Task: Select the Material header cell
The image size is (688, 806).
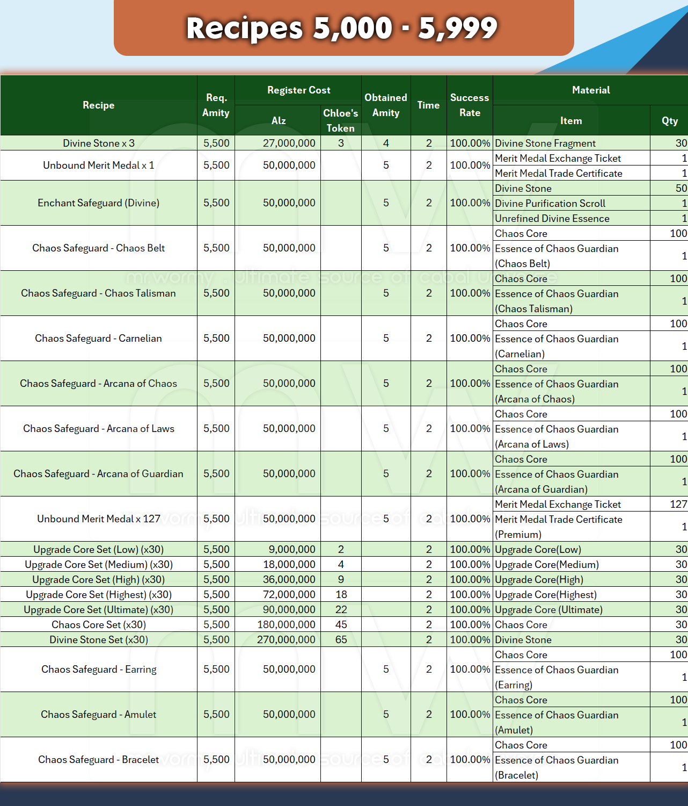Action: coord(590,90)
